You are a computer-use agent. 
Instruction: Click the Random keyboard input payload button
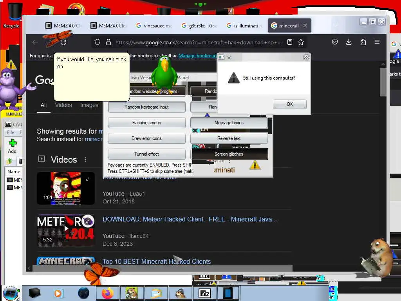coord(146,107)
